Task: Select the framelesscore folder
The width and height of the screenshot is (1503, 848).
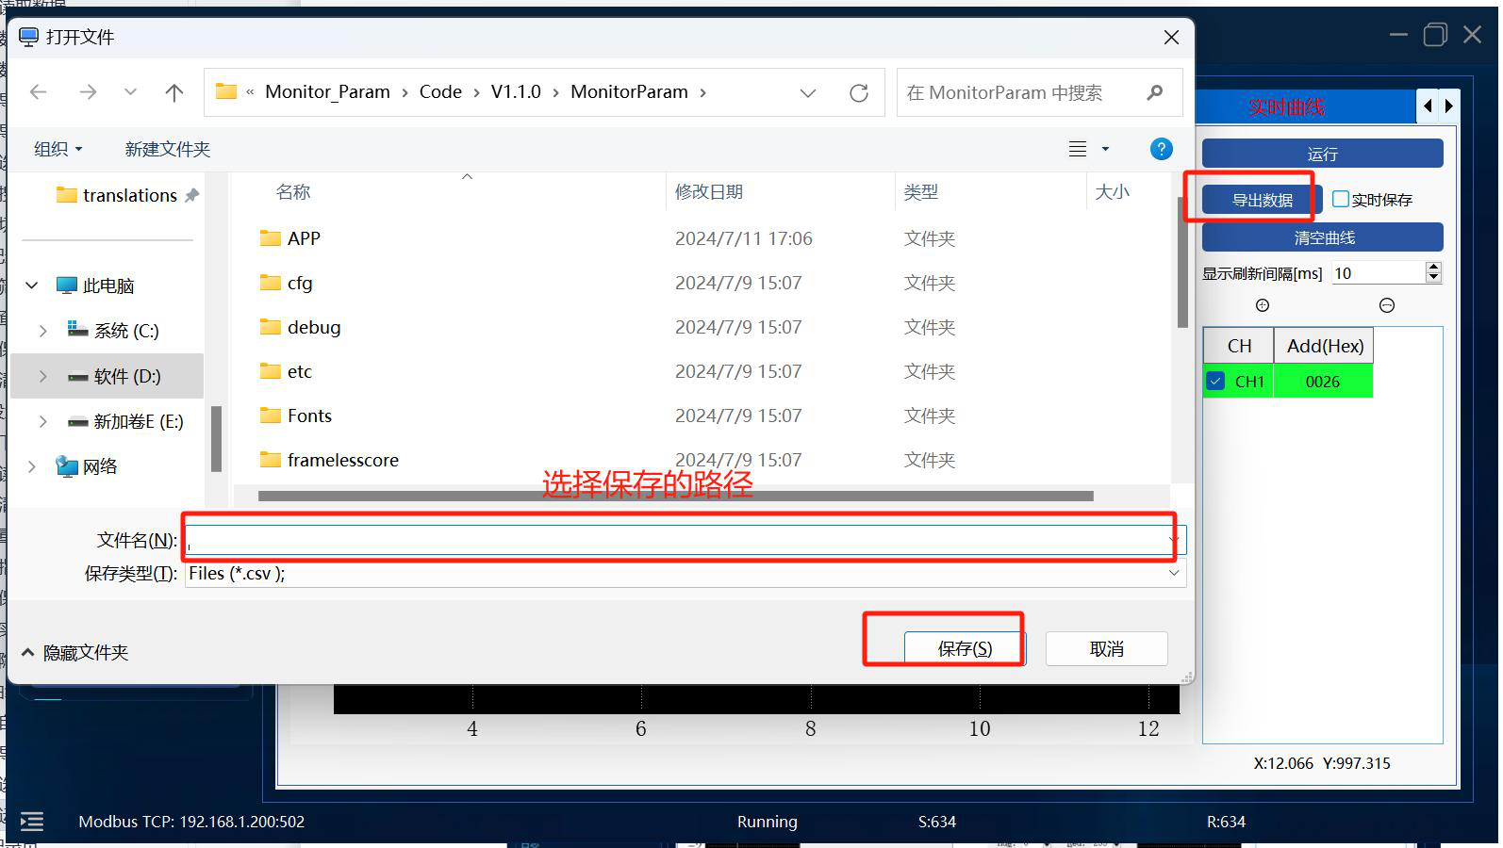Action: [x=329, y=460]
